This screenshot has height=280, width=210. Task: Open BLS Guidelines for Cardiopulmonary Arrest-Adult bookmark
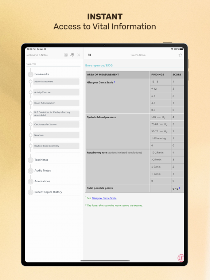click(x=56, y=114)
